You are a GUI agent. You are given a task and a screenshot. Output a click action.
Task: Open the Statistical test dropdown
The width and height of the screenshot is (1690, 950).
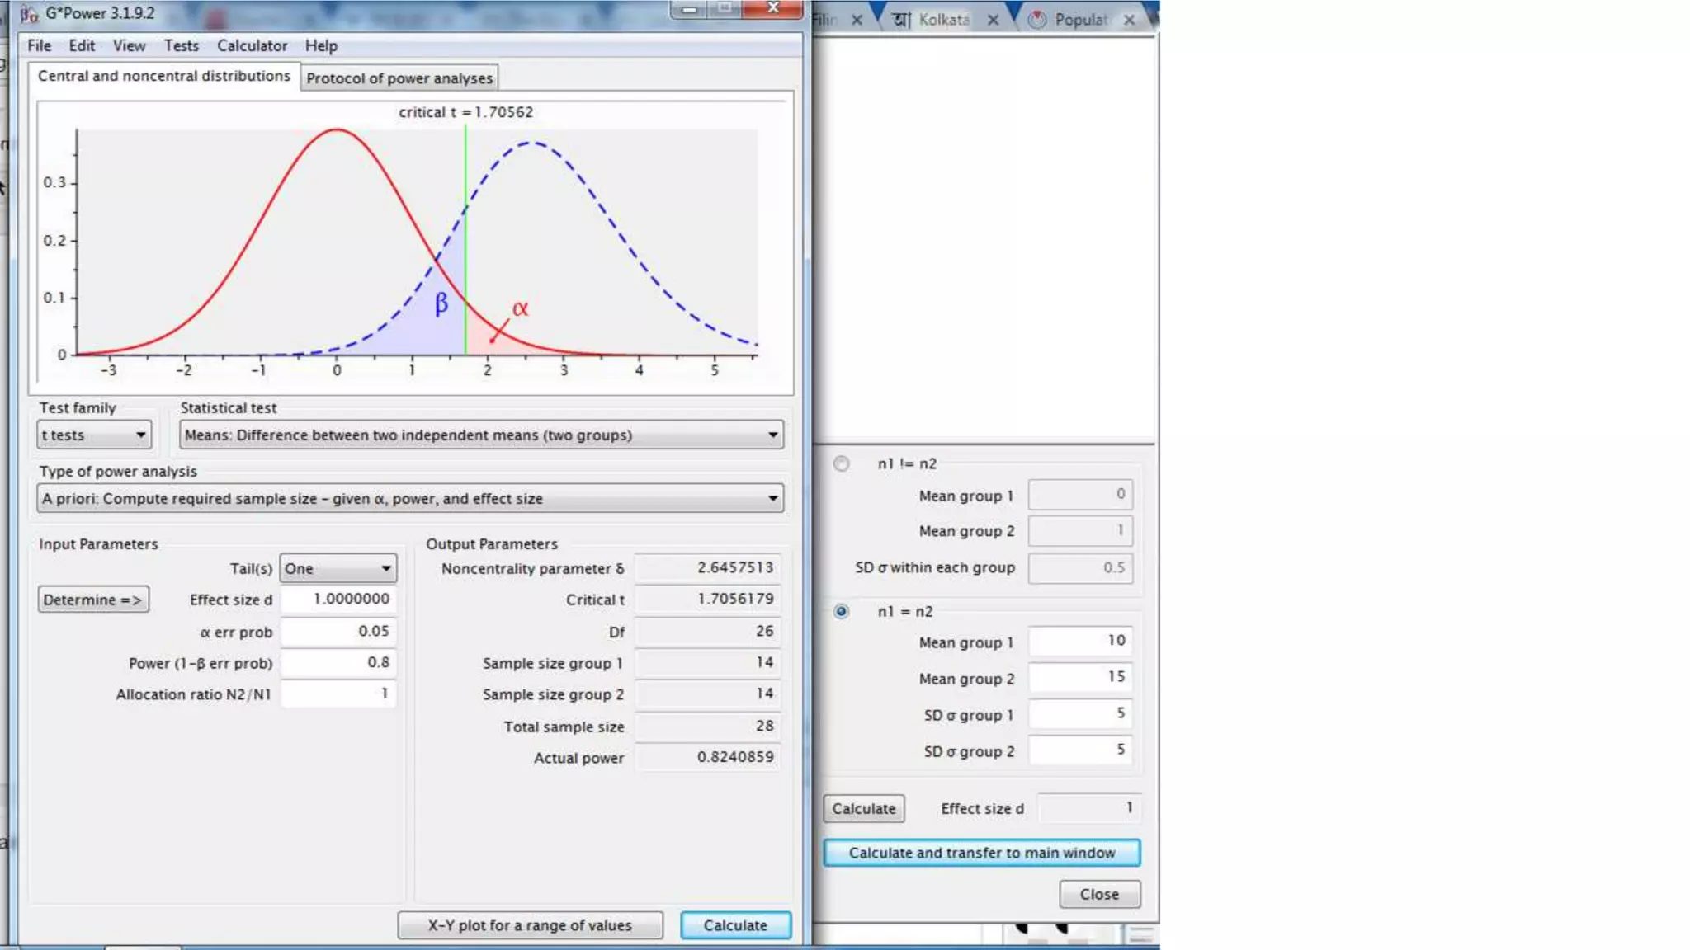pyautogui.click(x=481, y=435)
